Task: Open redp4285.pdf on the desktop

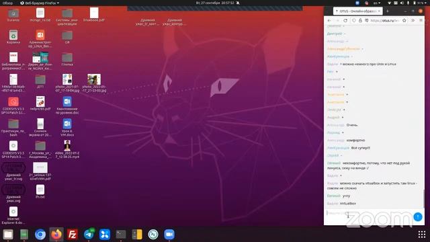Action: [x=40, y=104]
